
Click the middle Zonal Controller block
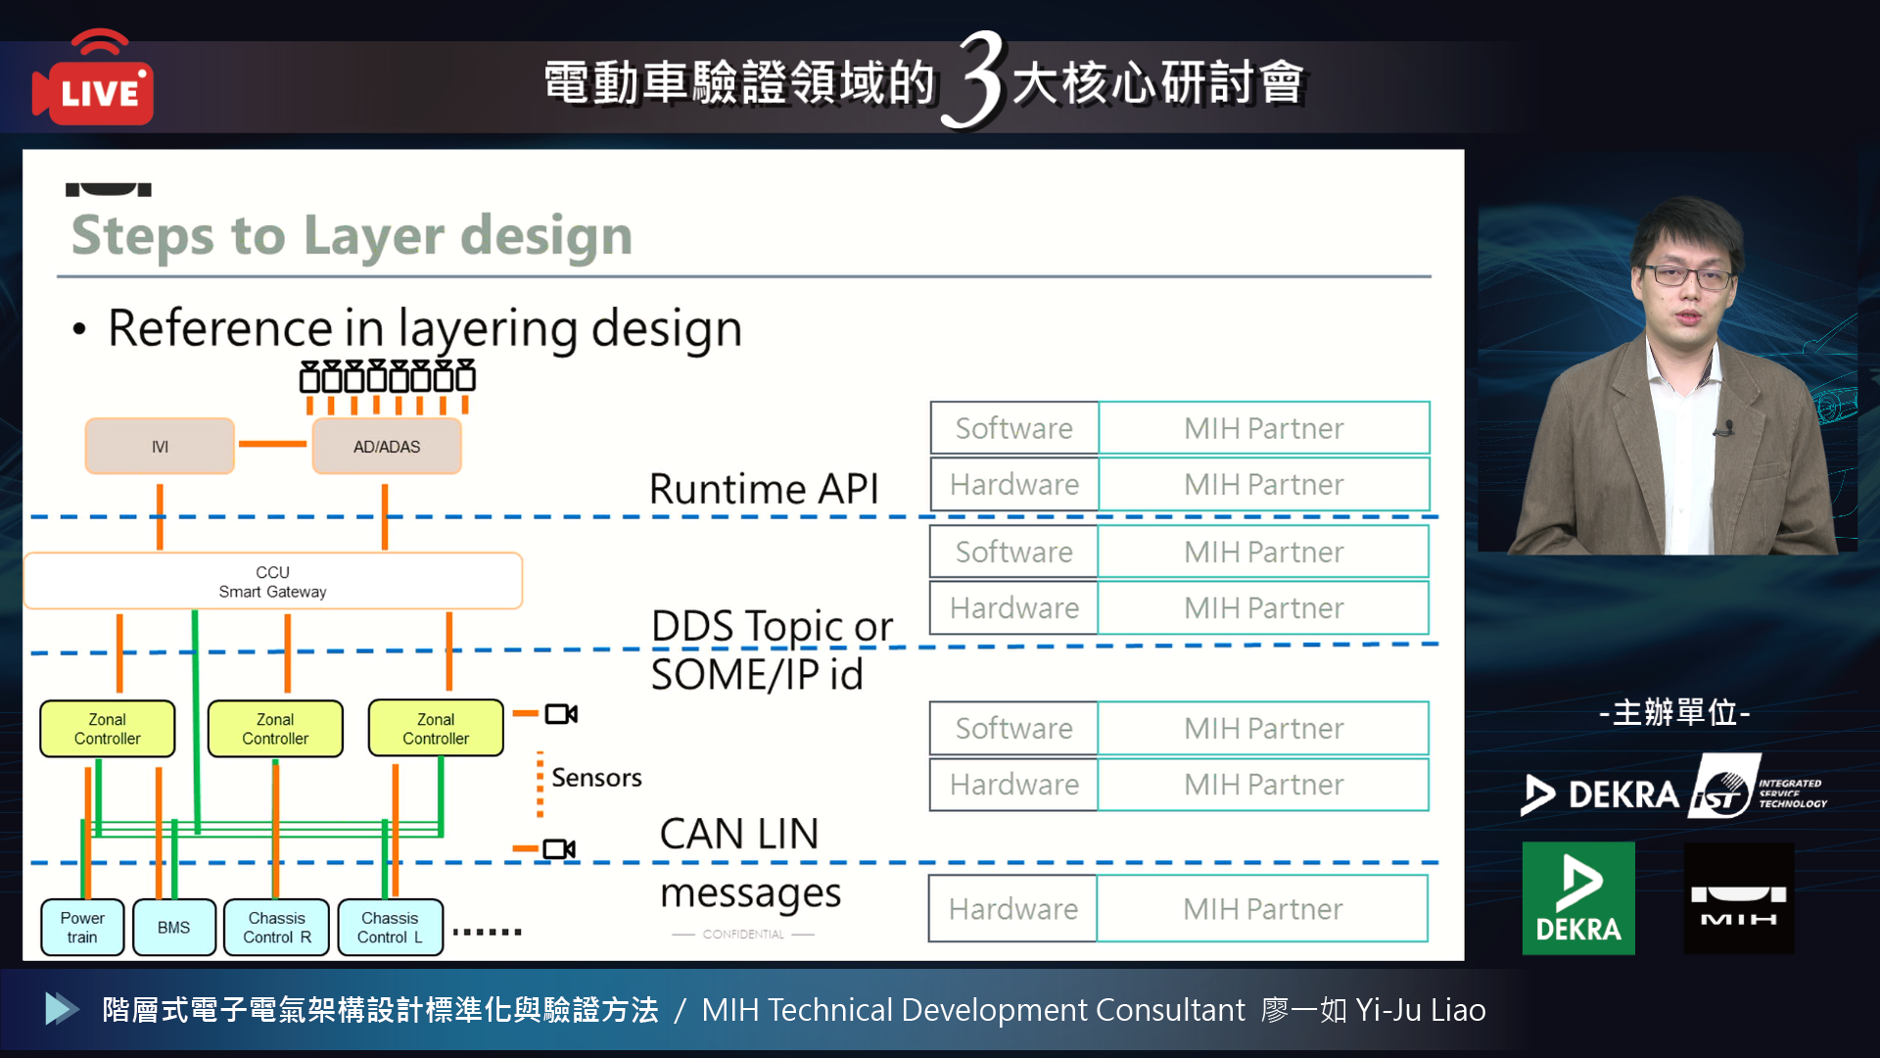point(275,729)
